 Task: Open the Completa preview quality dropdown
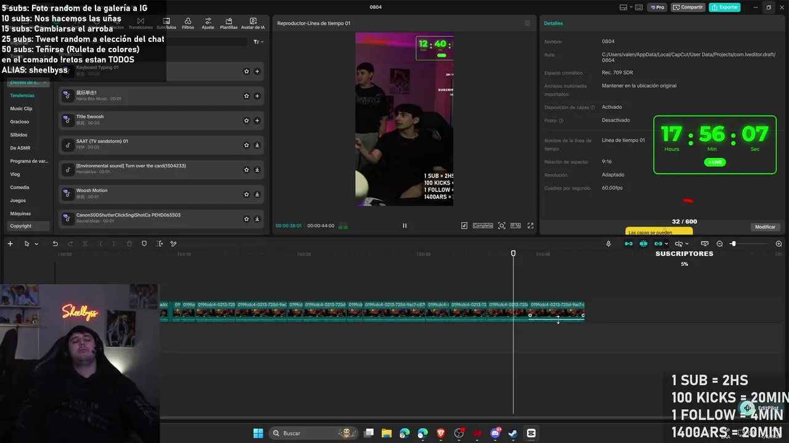click(483, 226)
